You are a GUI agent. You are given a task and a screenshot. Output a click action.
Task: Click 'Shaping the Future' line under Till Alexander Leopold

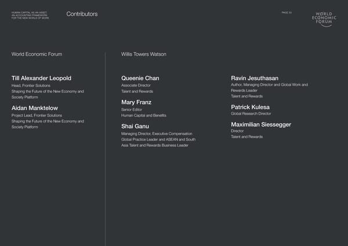click(48, 92)
